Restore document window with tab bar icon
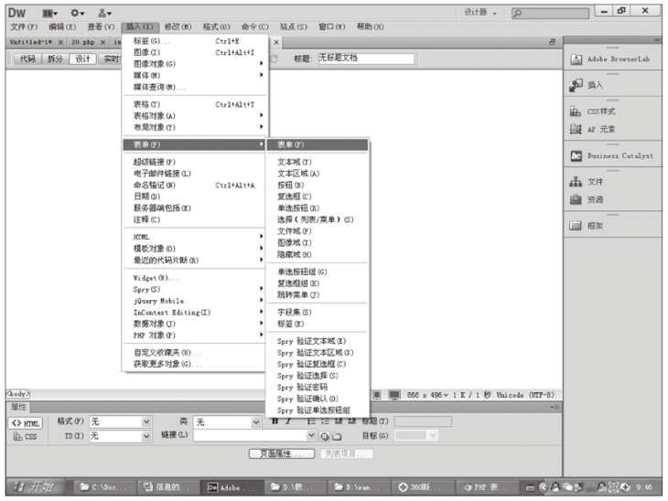The width and height of the screenshot is (668, 501). 553,42
